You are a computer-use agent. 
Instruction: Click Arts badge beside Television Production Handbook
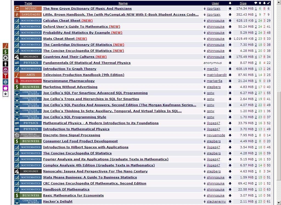[28, 75]
